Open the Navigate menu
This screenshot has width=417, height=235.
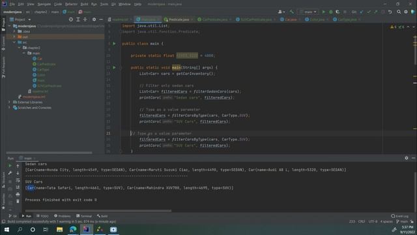point(44,5)
